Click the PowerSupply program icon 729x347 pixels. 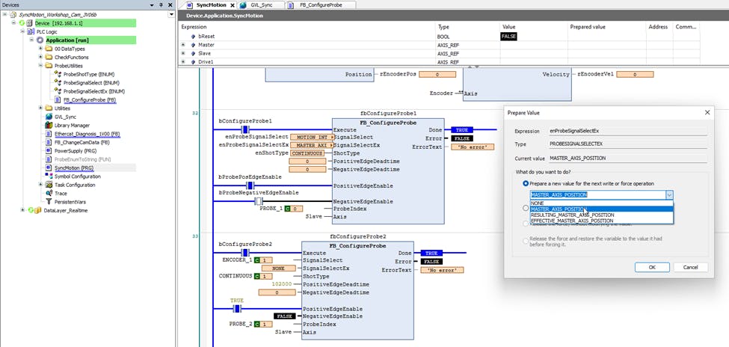(49, 150)
